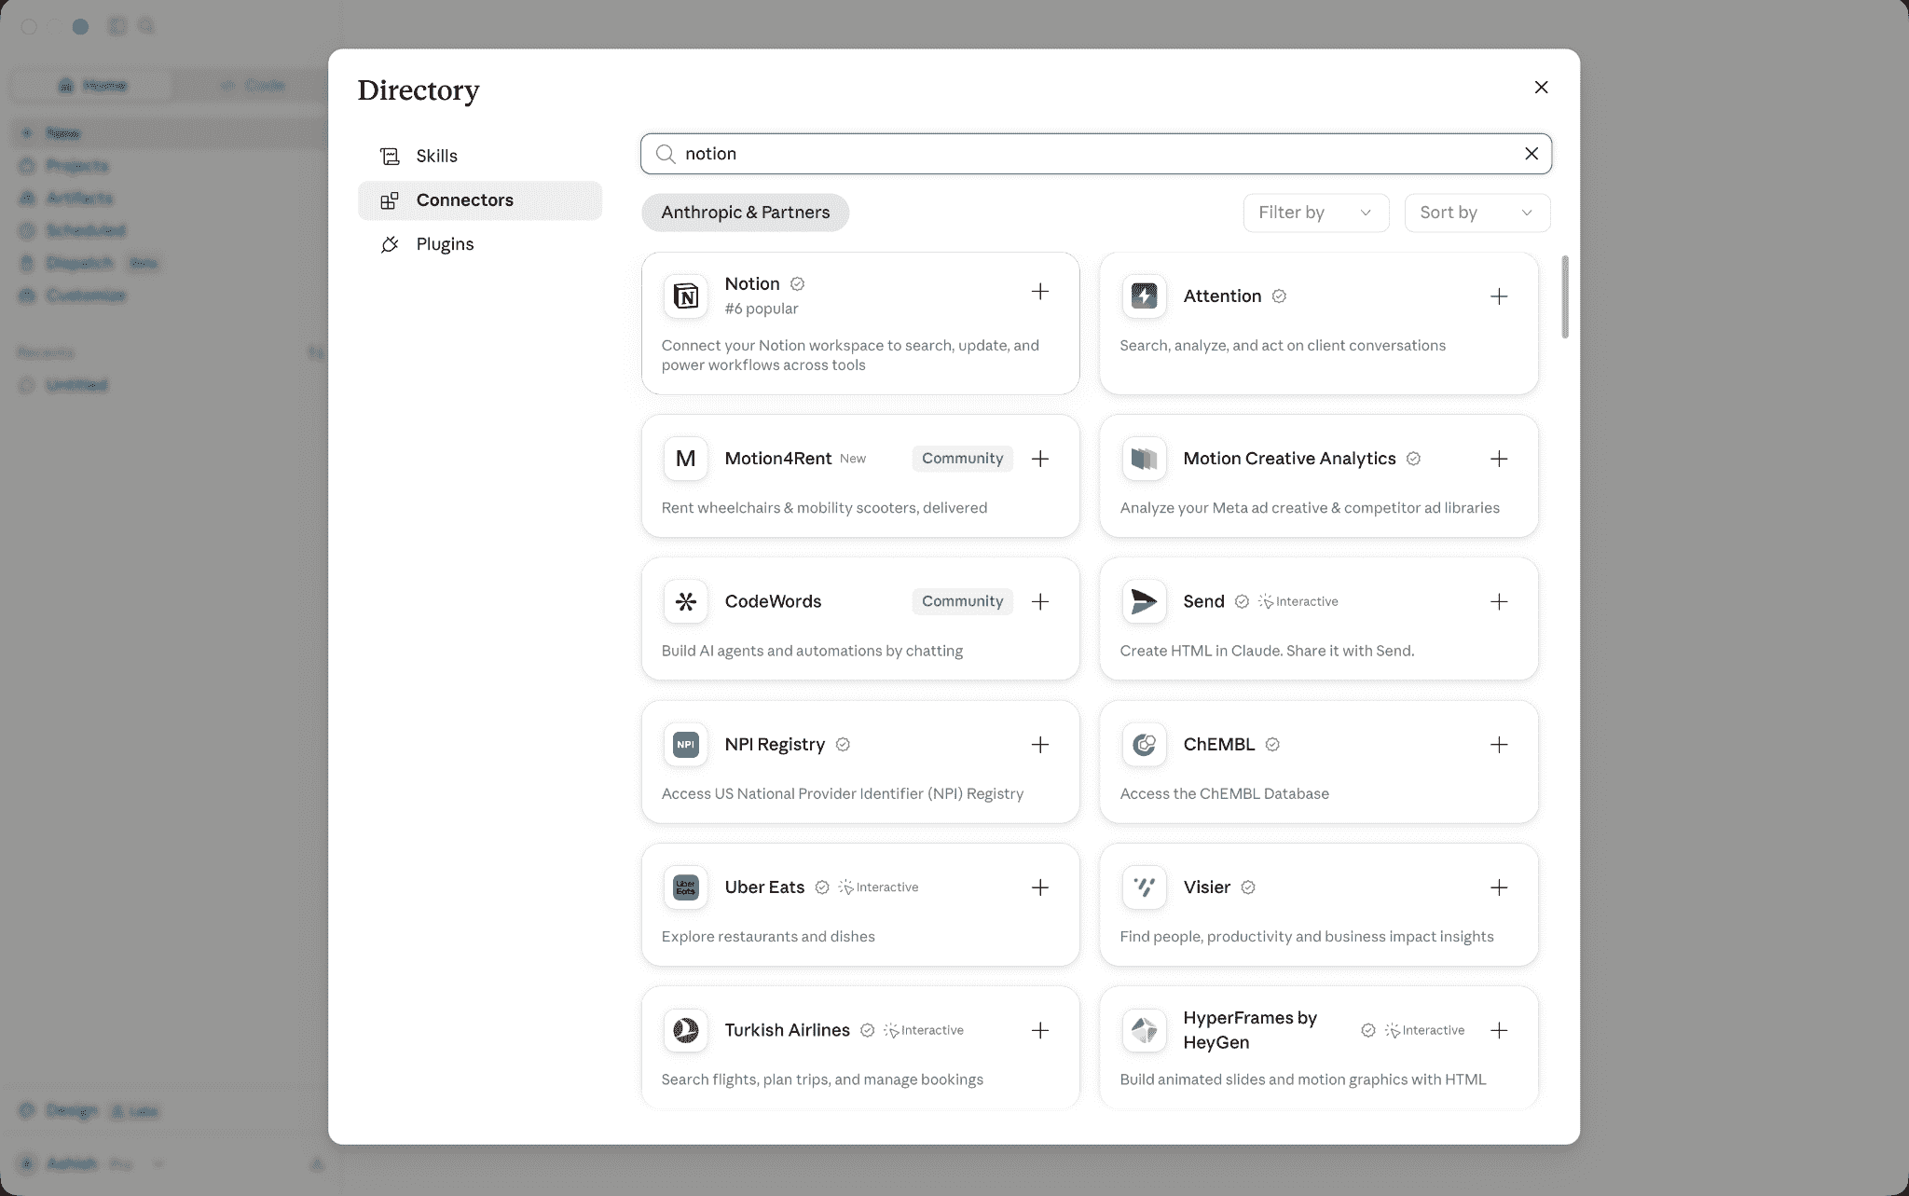This screenshot has width=1909, height=1196.
Task: Add the Visier connector via plus icon
Action: pyautogui.click(x=1499, y=887)
